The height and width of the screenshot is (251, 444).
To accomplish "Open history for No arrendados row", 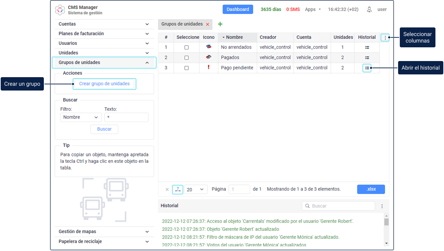I will [367, 47].
